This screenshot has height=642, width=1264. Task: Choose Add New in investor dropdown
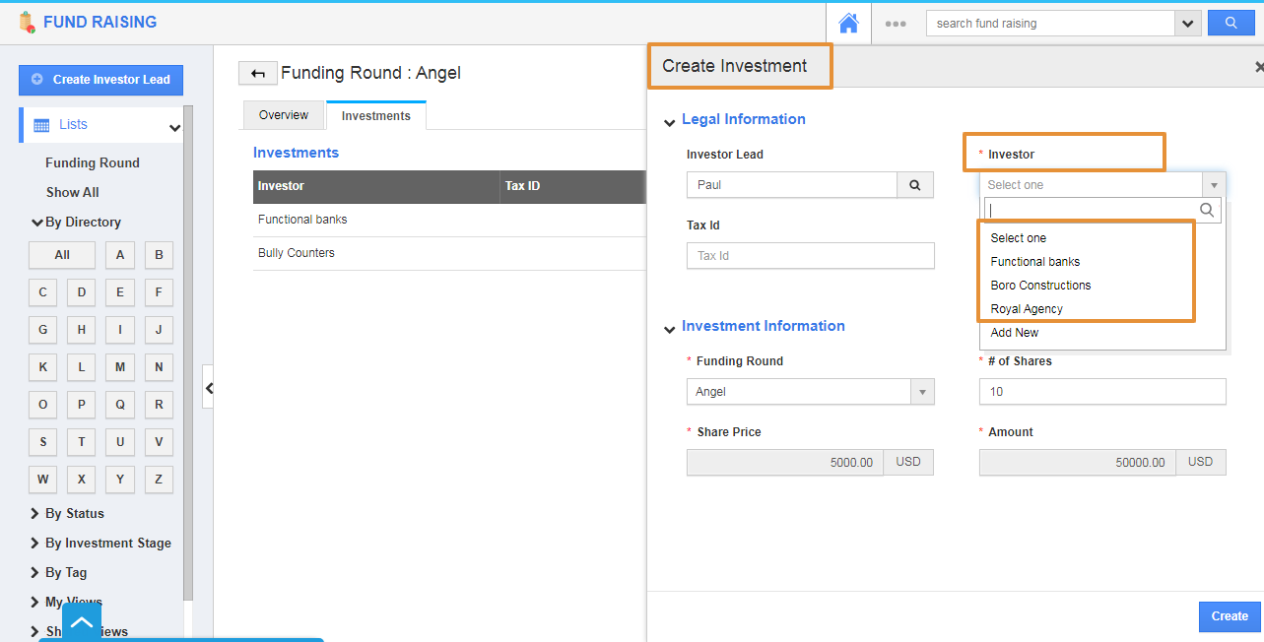(1015, 333)
